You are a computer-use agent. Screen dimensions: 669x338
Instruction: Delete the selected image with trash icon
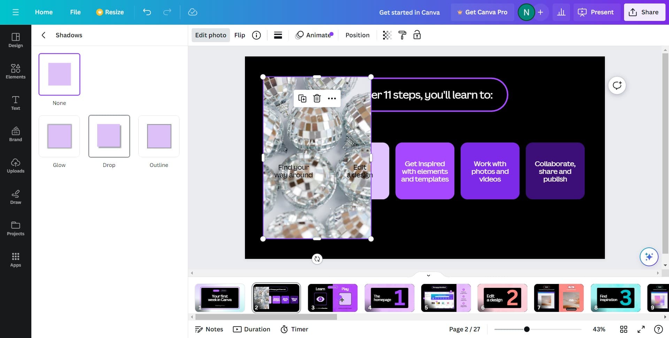(317, 99)
